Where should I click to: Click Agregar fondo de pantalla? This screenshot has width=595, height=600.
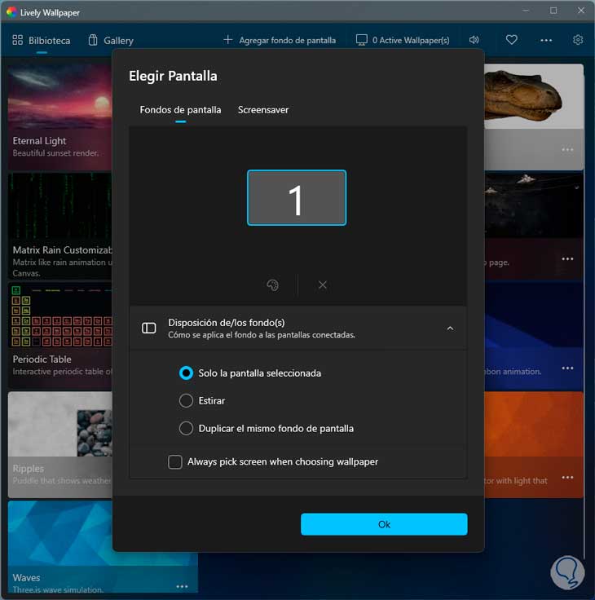pyautogui.click(x=280, y=40)
